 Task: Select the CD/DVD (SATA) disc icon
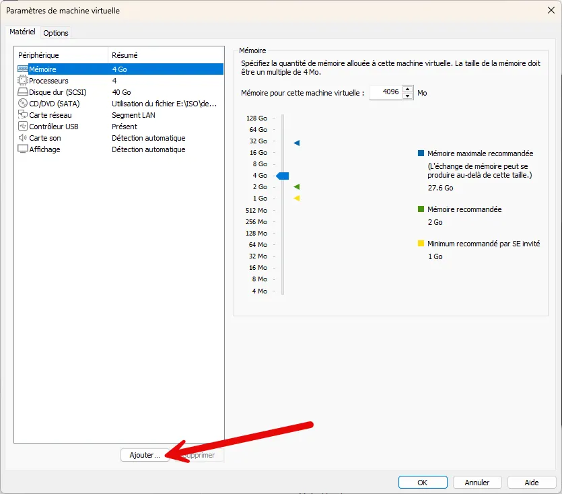[22, 104]
